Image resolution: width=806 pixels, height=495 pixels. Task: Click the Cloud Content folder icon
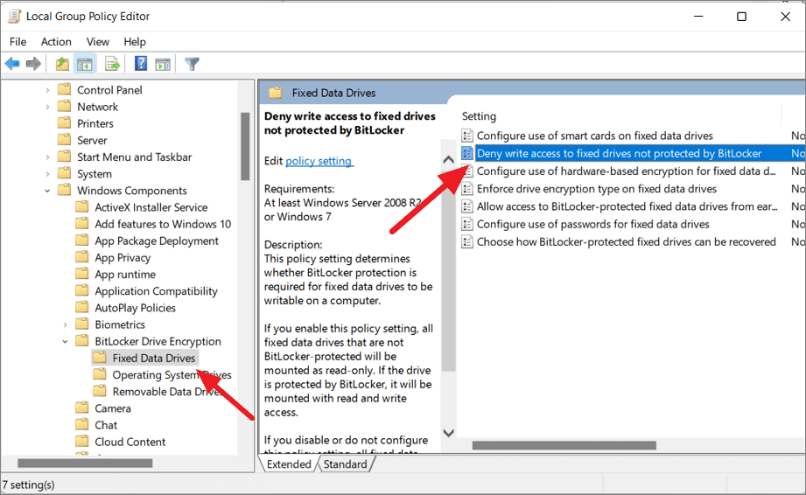[81, 441]
